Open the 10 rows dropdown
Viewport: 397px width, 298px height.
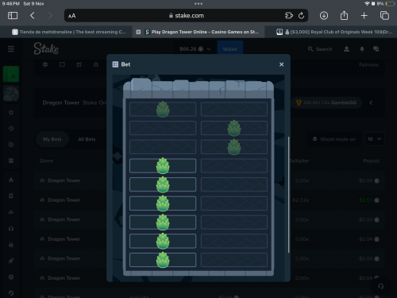[374, 139]
